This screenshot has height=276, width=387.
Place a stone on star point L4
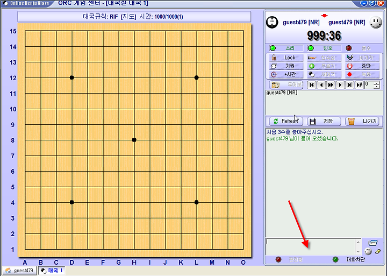click(x=197, y=202)
